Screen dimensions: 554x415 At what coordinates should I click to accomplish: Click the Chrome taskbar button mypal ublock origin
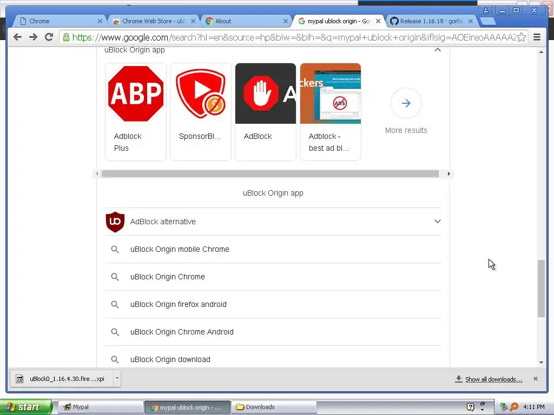187,407
